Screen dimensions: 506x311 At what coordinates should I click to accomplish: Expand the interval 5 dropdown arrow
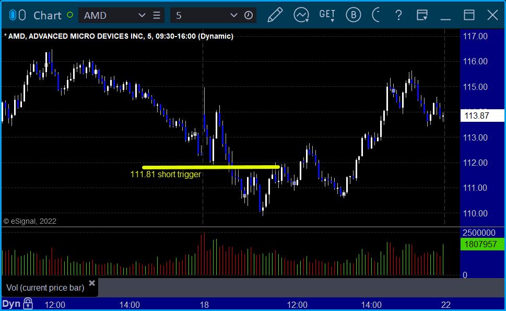(x=233, y=15)
